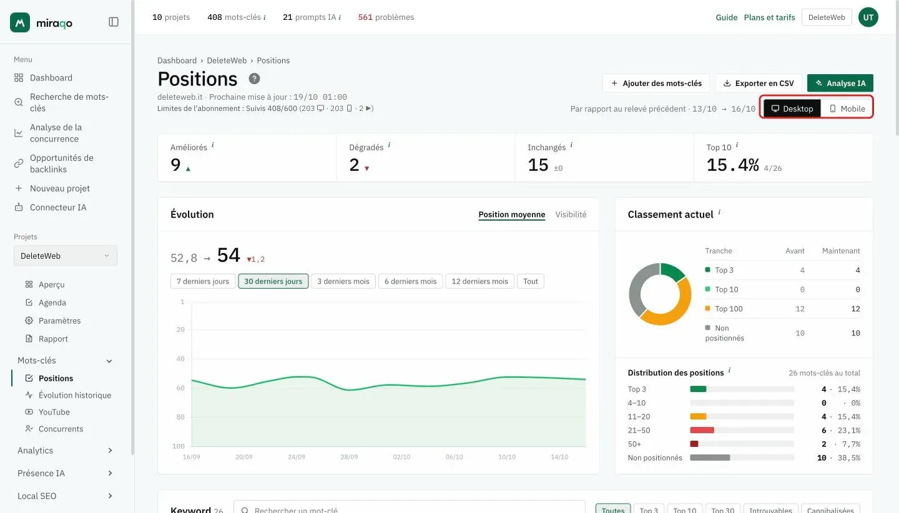Switch chart to Position moyenne tab

pyautogui.click(x=512, y=214)
